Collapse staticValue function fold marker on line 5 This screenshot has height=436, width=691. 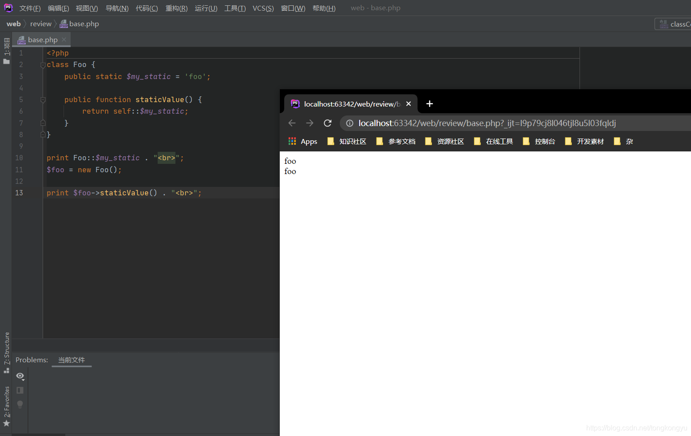click(43, 100)
